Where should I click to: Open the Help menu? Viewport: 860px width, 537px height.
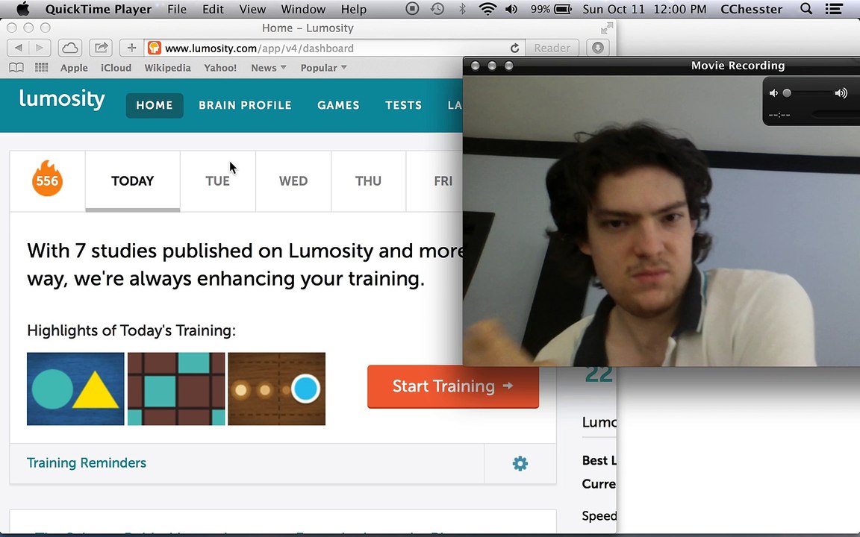[354, 9]
